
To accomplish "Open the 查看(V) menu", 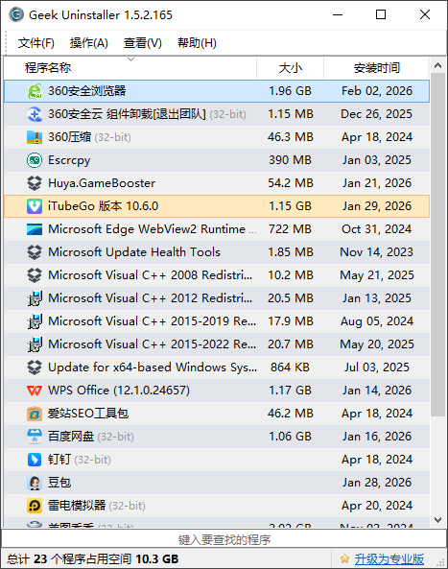I will [143, 43].
